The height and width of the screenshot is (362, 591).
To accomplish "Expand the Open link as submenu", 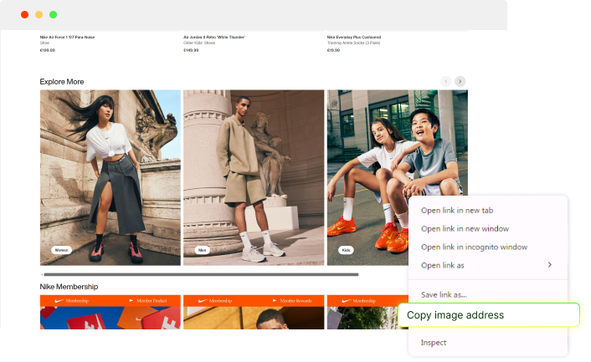I will pyautogui.click(x=488, y=265).
